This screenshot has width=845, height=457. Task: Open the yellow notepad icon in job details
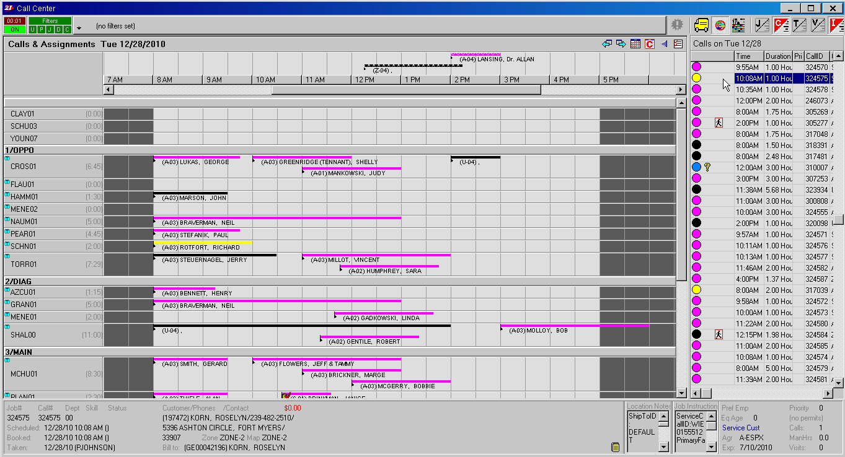(615, 447)
